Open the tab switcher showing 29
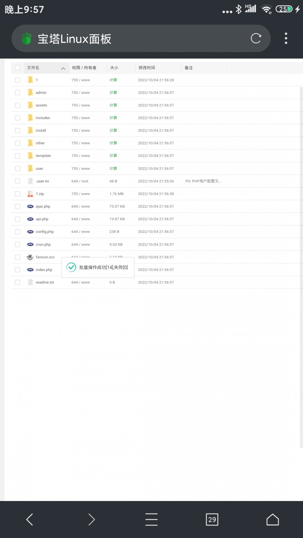303x538 pixels. click(212, 519)
